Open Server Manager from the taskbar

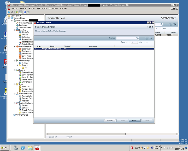pyautogui.click(x=16, y=148)
